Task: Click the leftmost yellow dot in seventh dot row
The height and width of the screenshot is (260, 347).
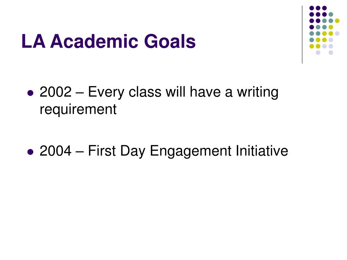Action: pos(312,46)
